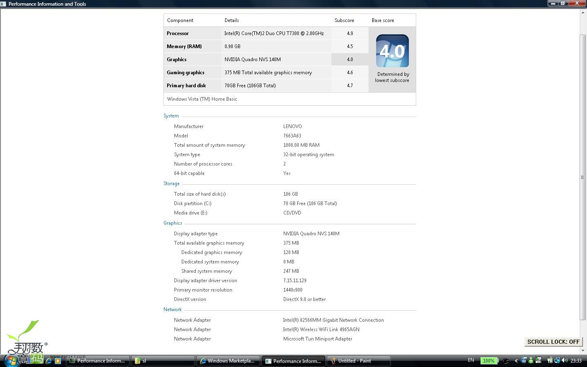Click the Primary hard disk subscore 4.7

[x=350, y=86]
